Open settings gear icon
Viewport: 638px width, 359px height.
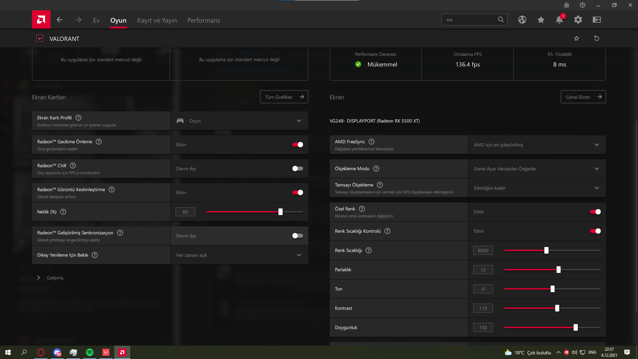[x=578, y=20]
